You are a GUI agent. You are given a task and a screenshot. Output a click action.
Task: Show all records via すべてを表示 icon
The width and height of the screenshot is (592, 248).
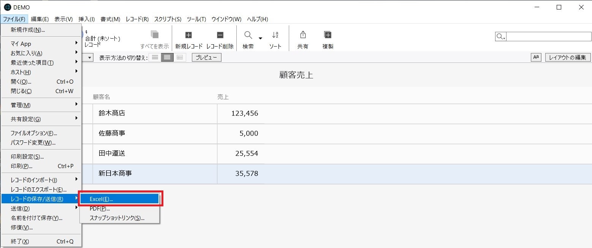tap(154, 37)
